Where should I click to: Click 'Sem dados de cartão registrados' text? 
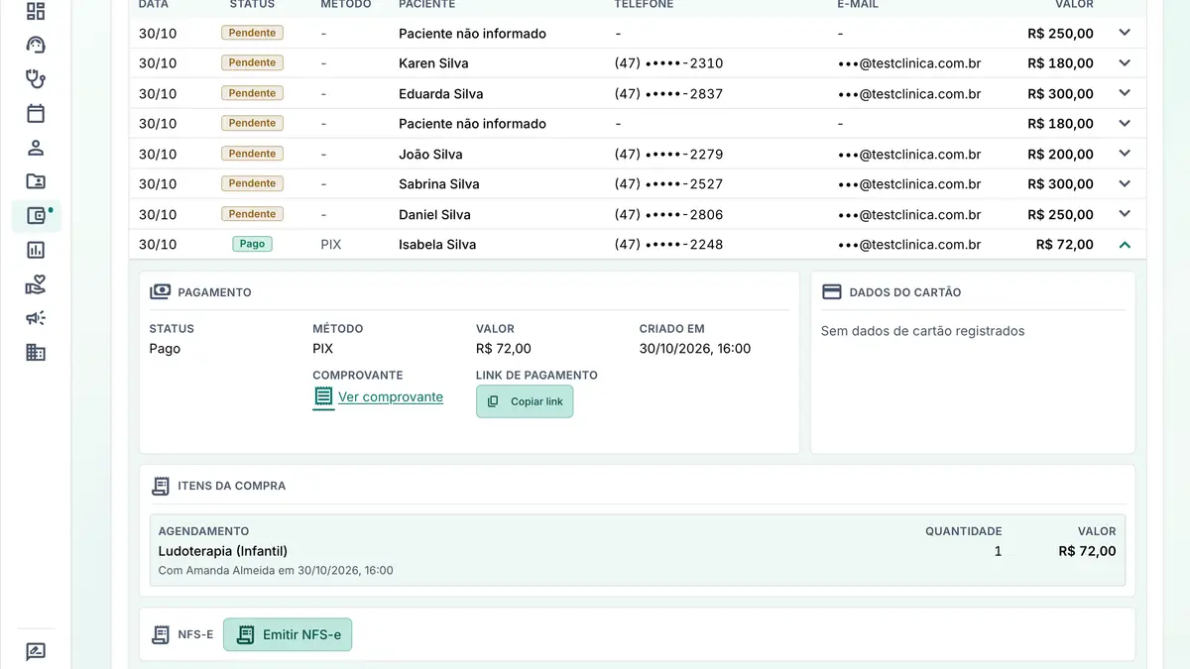[x=923, y=331]
